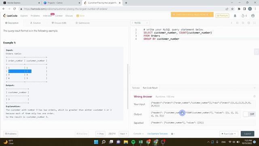Switch to the Solution tab
The width and height of the screenshot is (259, 146).
click(x=35, y=23)
